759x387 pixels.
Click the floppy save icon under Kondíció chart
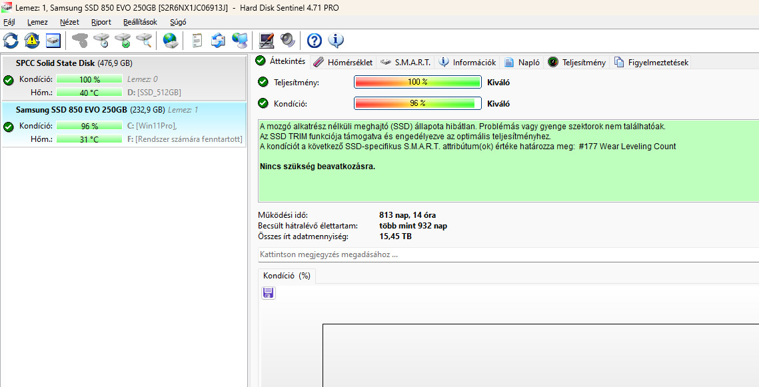coord(268,292)
